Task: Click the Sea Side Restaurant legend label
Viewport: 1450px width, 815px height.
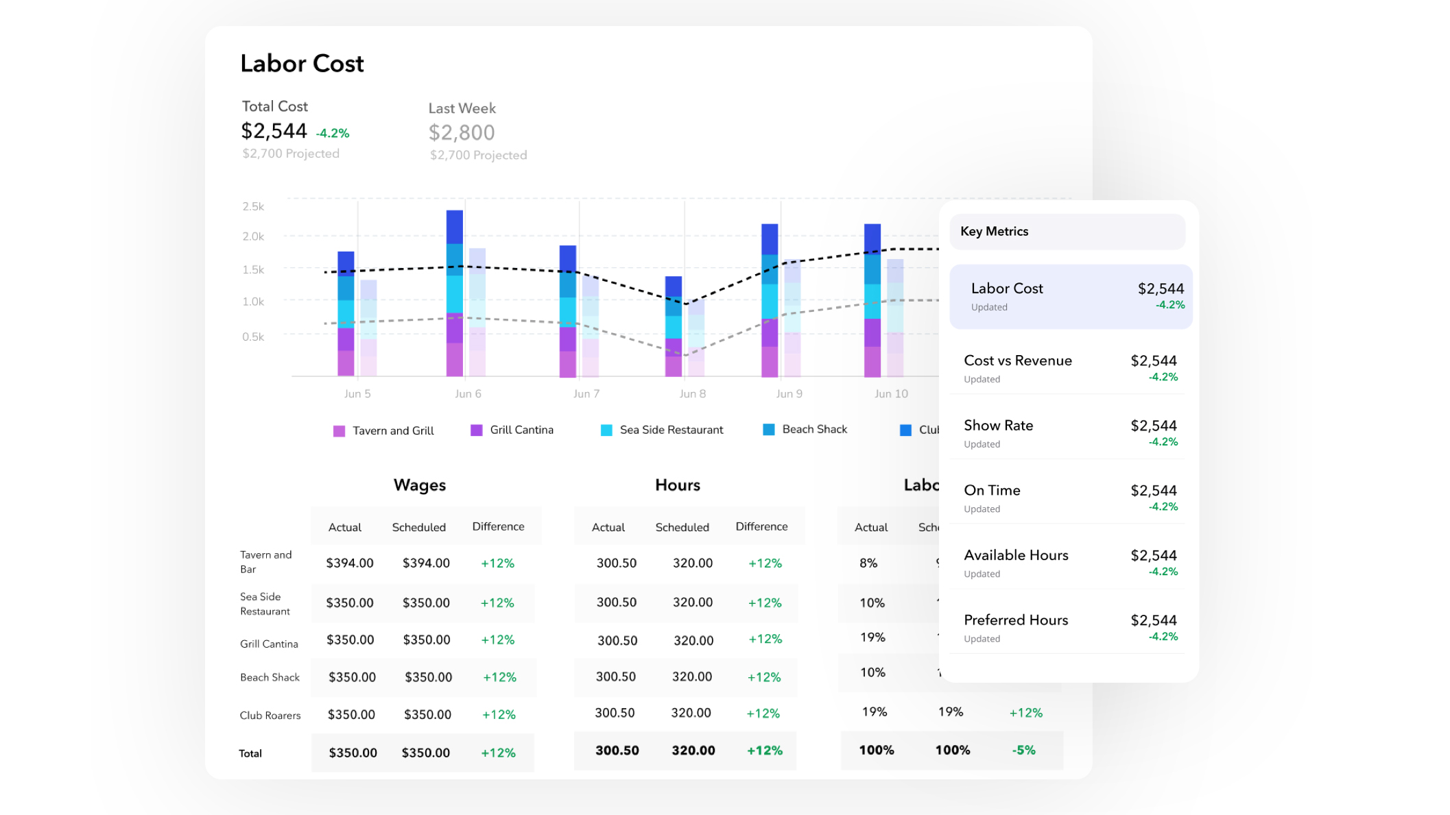Action: tap(671, 430)
